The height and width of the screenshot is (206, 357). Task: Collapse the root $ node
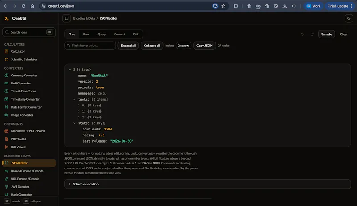[x=70, y=70]
